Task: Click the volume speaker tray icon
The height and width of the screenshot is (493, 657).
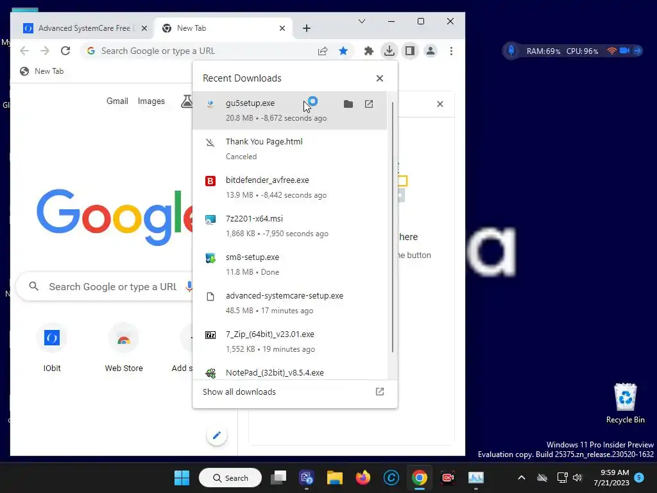Action: [577, 478]
